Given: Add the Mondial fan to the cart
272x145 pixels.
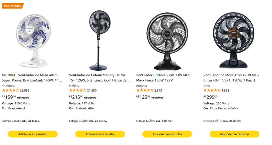Looking at the screenshot, I should (x=33, y=134).
